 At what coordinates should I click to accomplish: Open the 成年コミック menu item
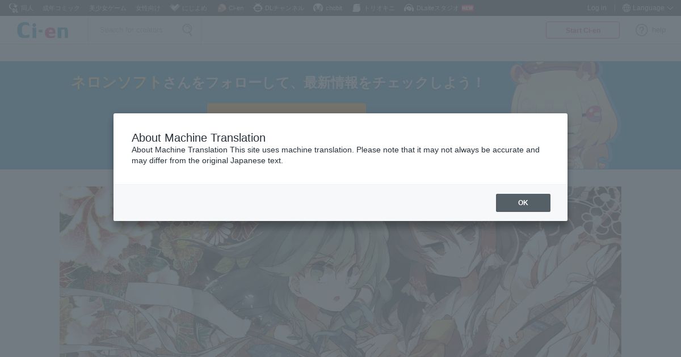(x=60, y=8)
